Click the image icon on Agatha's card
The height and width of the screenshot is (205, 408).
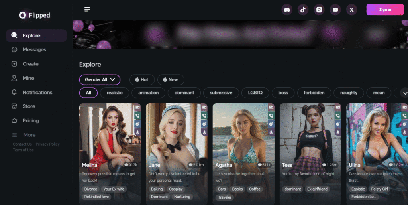(x=271, y=107)
